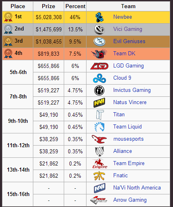Open the Alliance team link

pyautogui.click(x=123, y=151)
